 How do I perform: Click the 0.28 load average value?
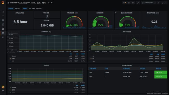154,22
